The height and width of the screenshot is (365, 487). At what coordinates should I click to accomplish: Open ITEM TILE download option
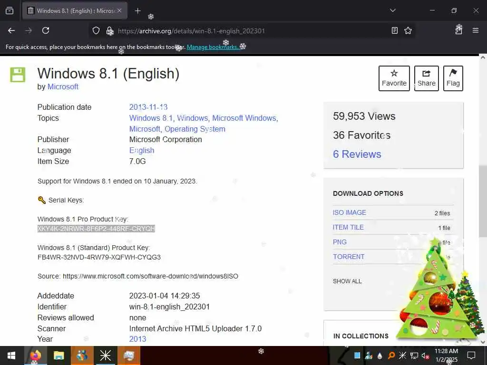(348, 227)
